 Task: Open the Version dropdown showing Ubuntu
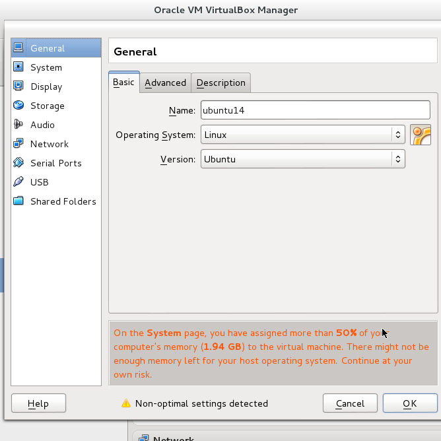pos(303,159)
